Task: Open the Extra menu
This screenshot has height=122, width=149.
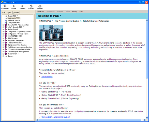Action: 81,12
